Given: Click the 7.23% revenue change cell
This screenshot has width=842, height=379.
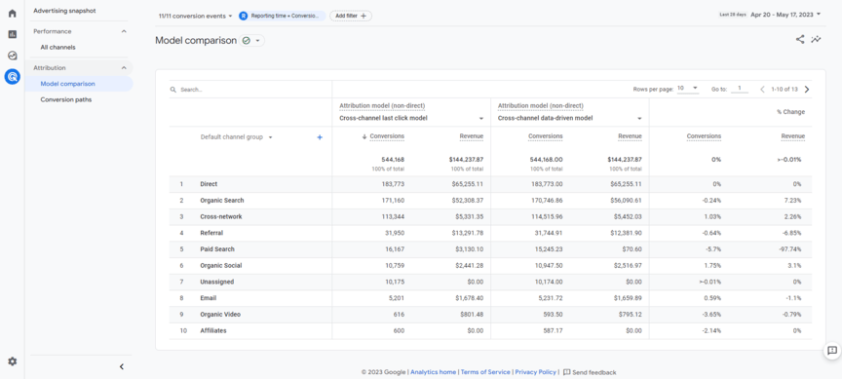Looking at the screenshot, I should [792, 201].
